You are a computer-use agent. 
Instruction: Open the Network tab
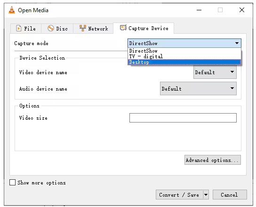pos(93,29)
